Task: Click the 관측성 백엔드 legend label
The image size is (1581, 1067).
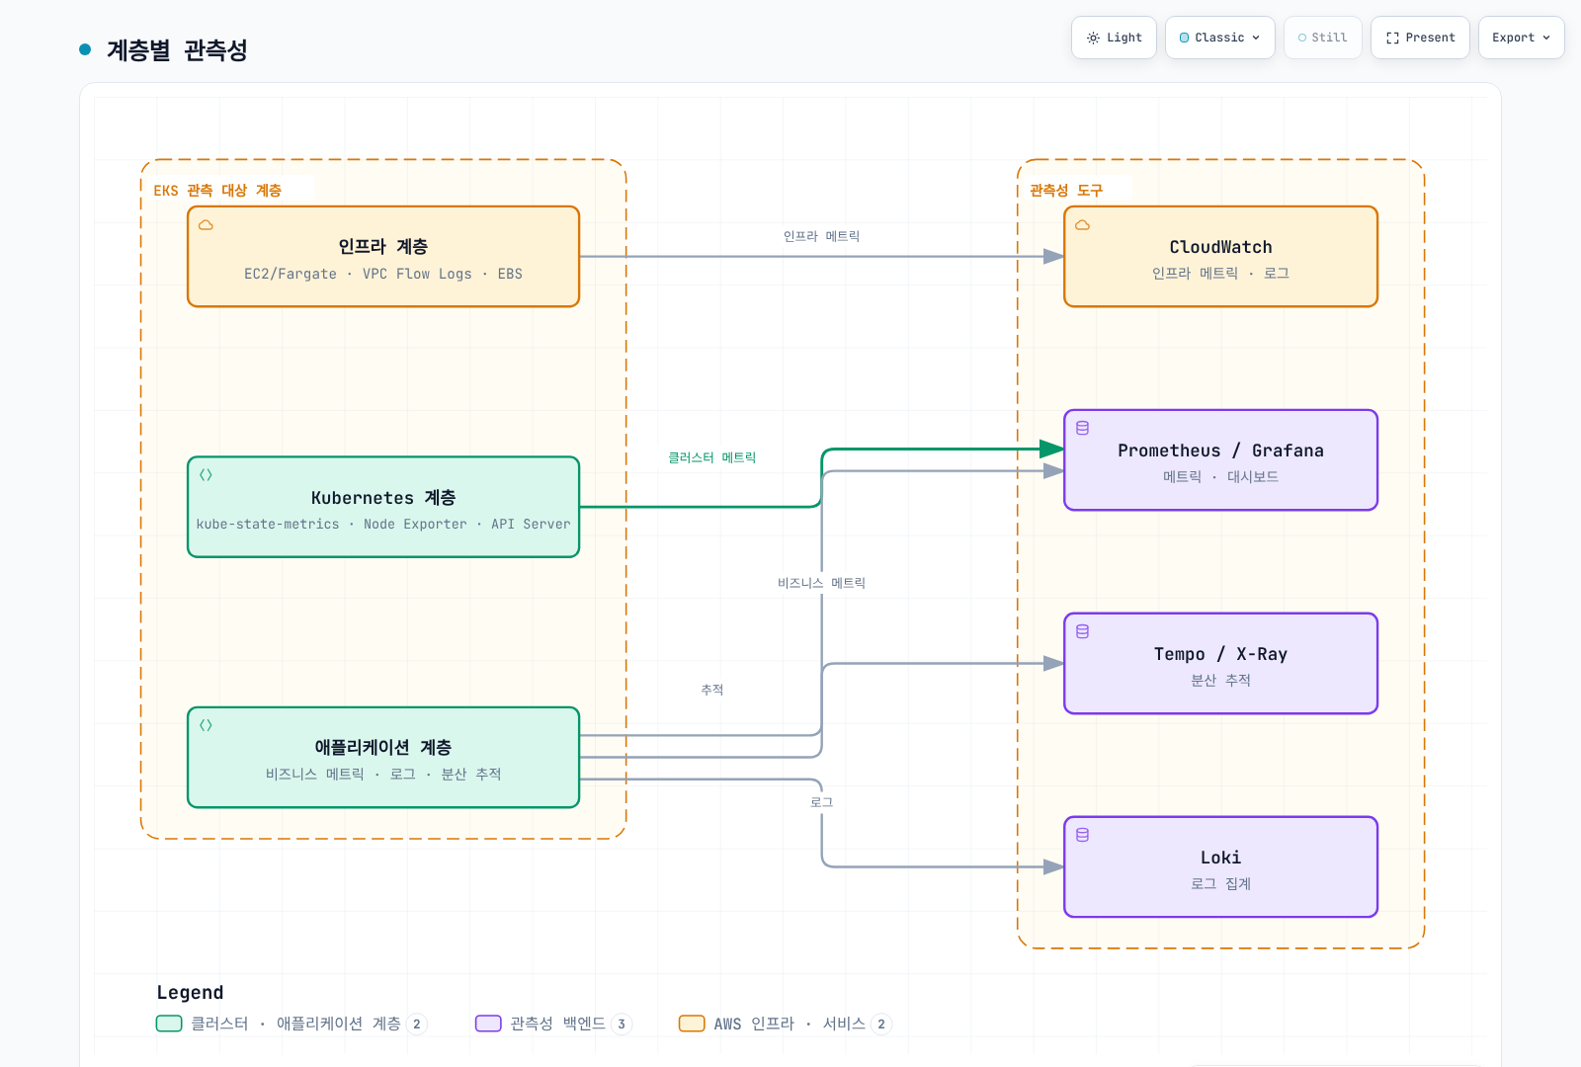Action: point(557,1024)
